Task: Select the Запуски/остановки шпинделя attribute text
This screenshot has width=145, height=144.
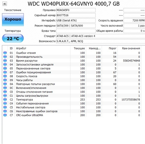Action: click(35, 64)
